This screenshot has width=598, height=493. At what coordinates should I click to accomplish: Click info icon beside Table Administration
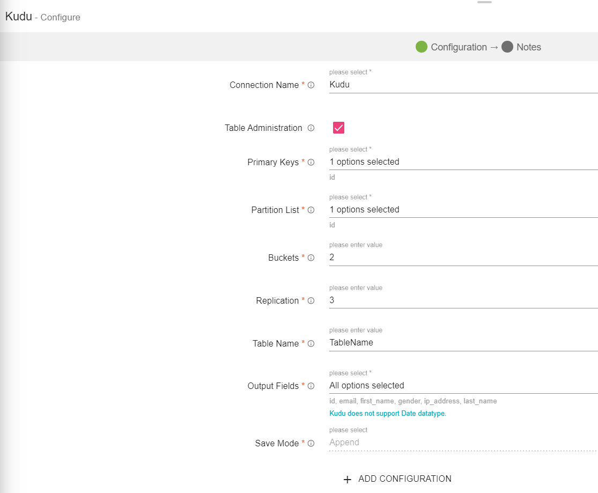(311, 128)
